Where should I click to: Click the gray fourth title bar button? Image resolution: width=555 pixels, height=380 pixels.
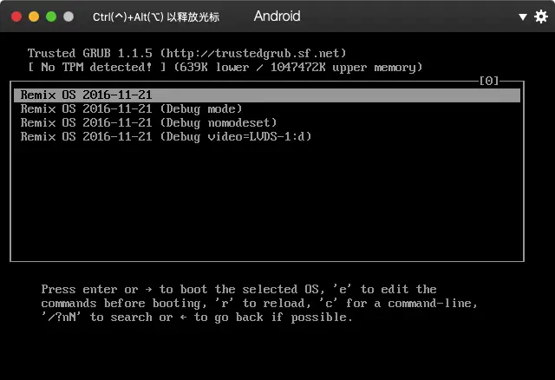[x=69, y=16]
